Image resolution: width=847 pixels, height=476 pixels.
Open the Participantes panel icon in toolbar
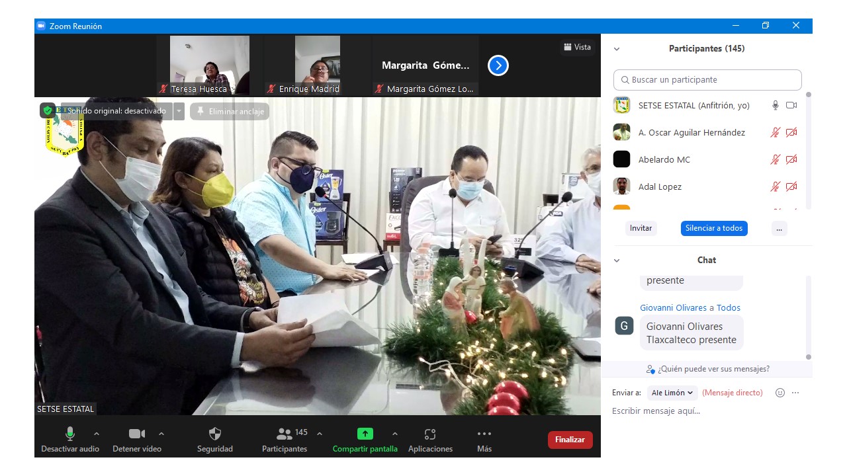(285, 434)
